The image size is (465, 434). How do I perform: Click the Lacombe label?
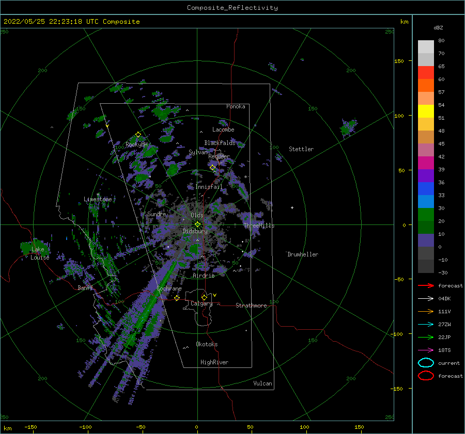click(223, 130)
